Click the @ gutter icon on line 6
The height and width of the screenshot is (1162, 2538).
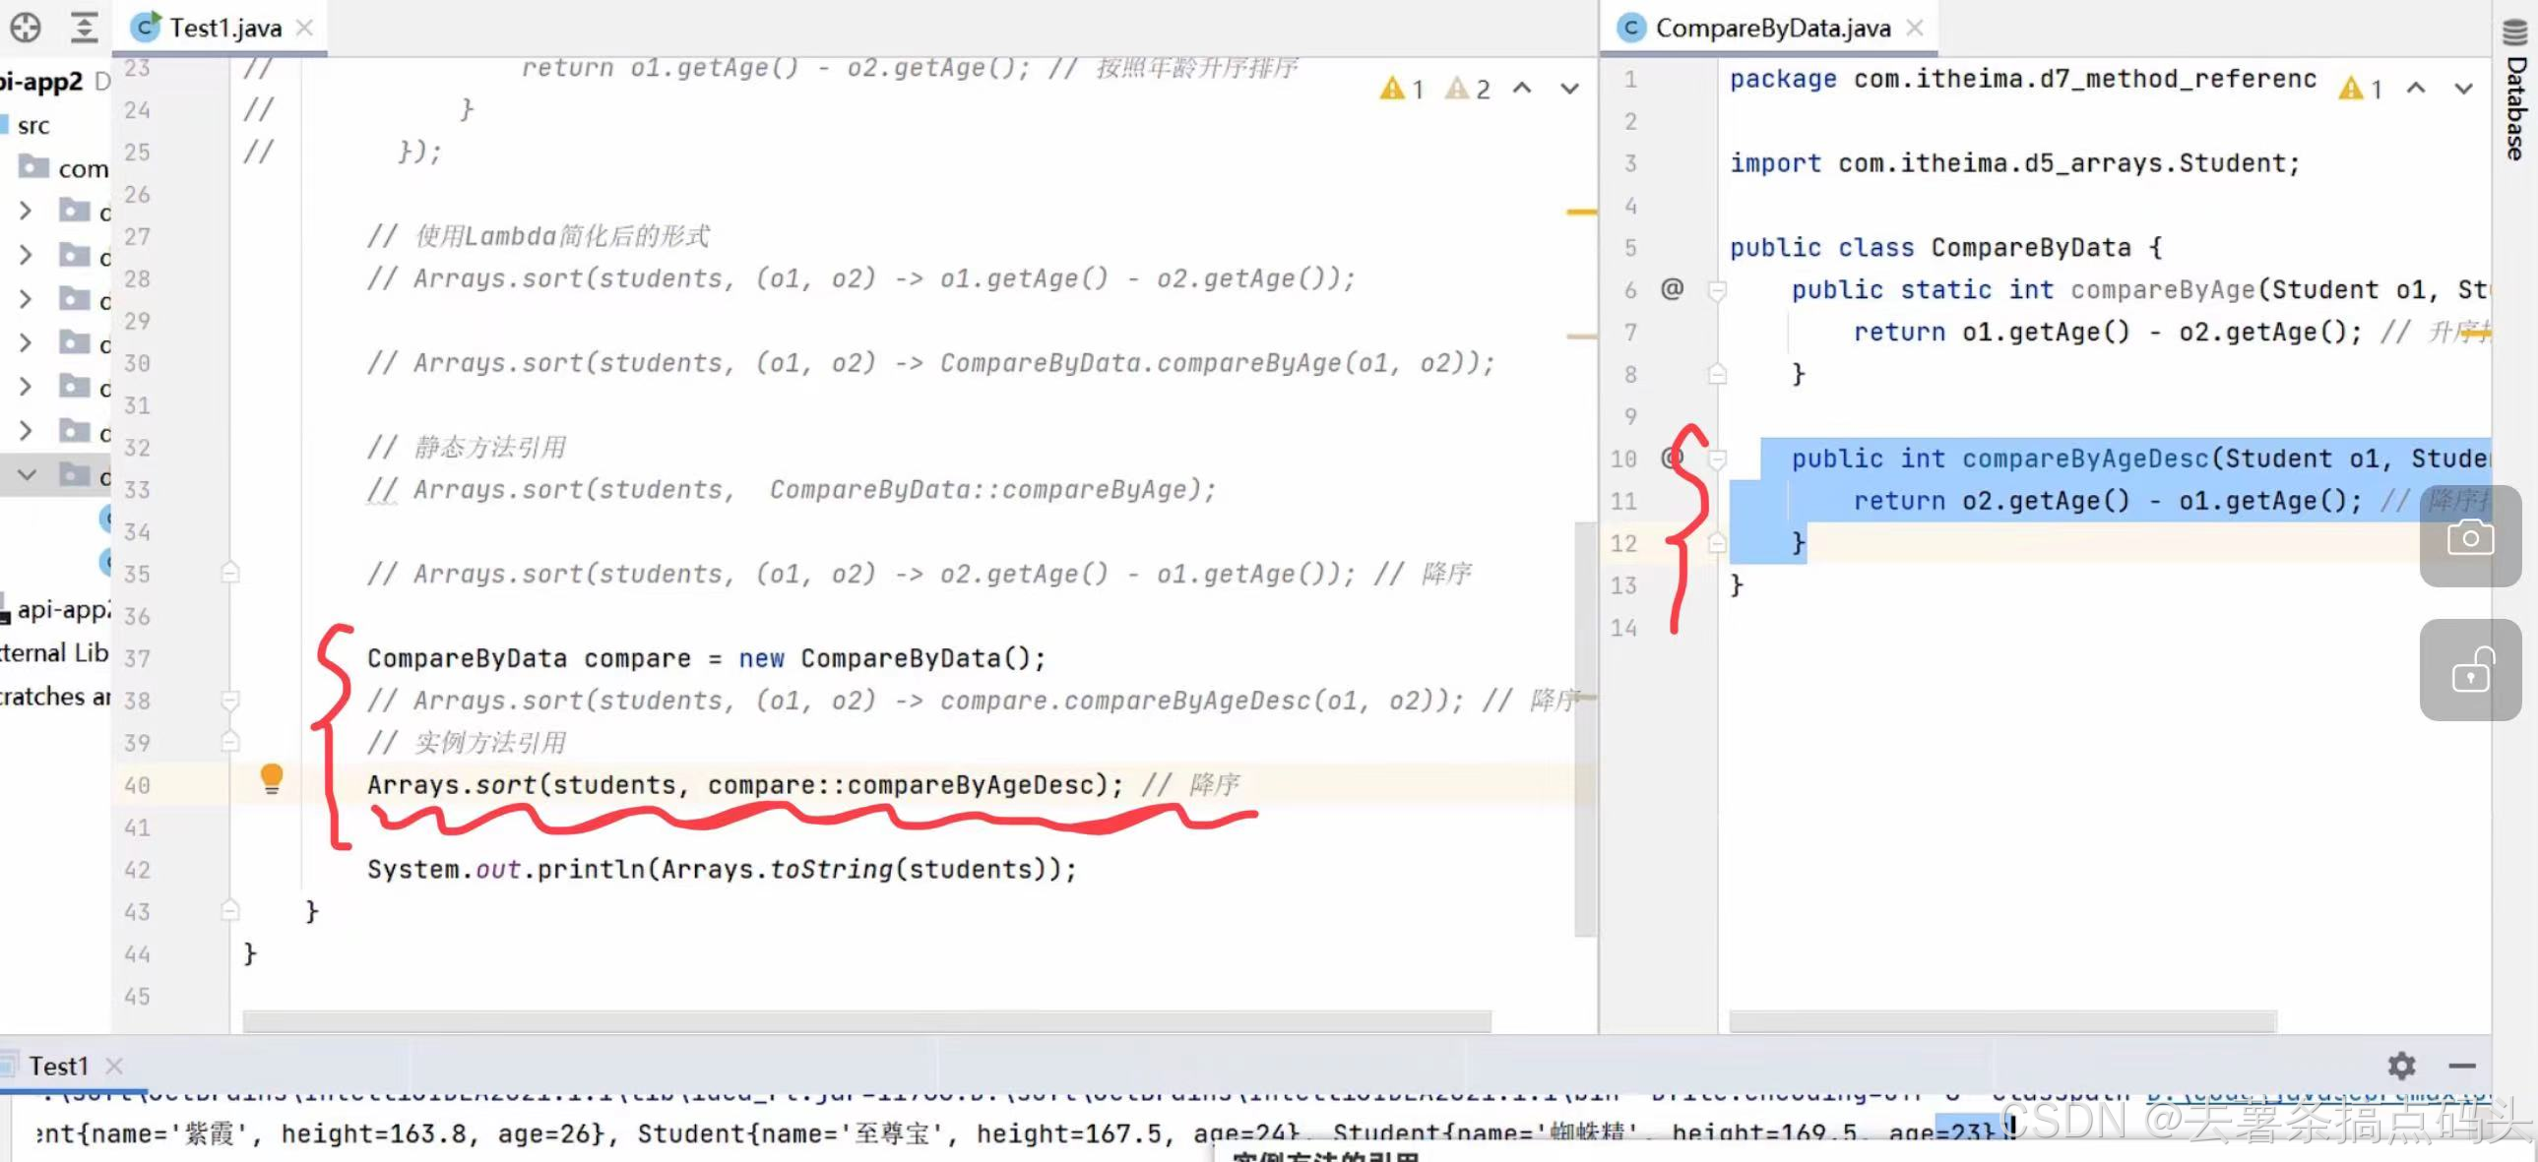[x=1672, y=288]
